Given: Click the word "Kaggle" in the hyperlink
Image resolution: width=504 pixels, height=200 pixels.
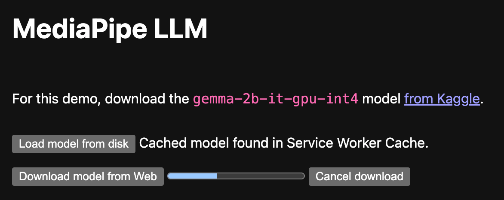Looking at the screenshot, I should pos(458,99).
